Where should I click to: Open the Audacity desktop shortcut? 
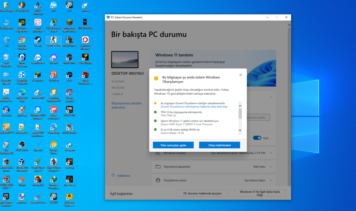(x=6, y=111)
